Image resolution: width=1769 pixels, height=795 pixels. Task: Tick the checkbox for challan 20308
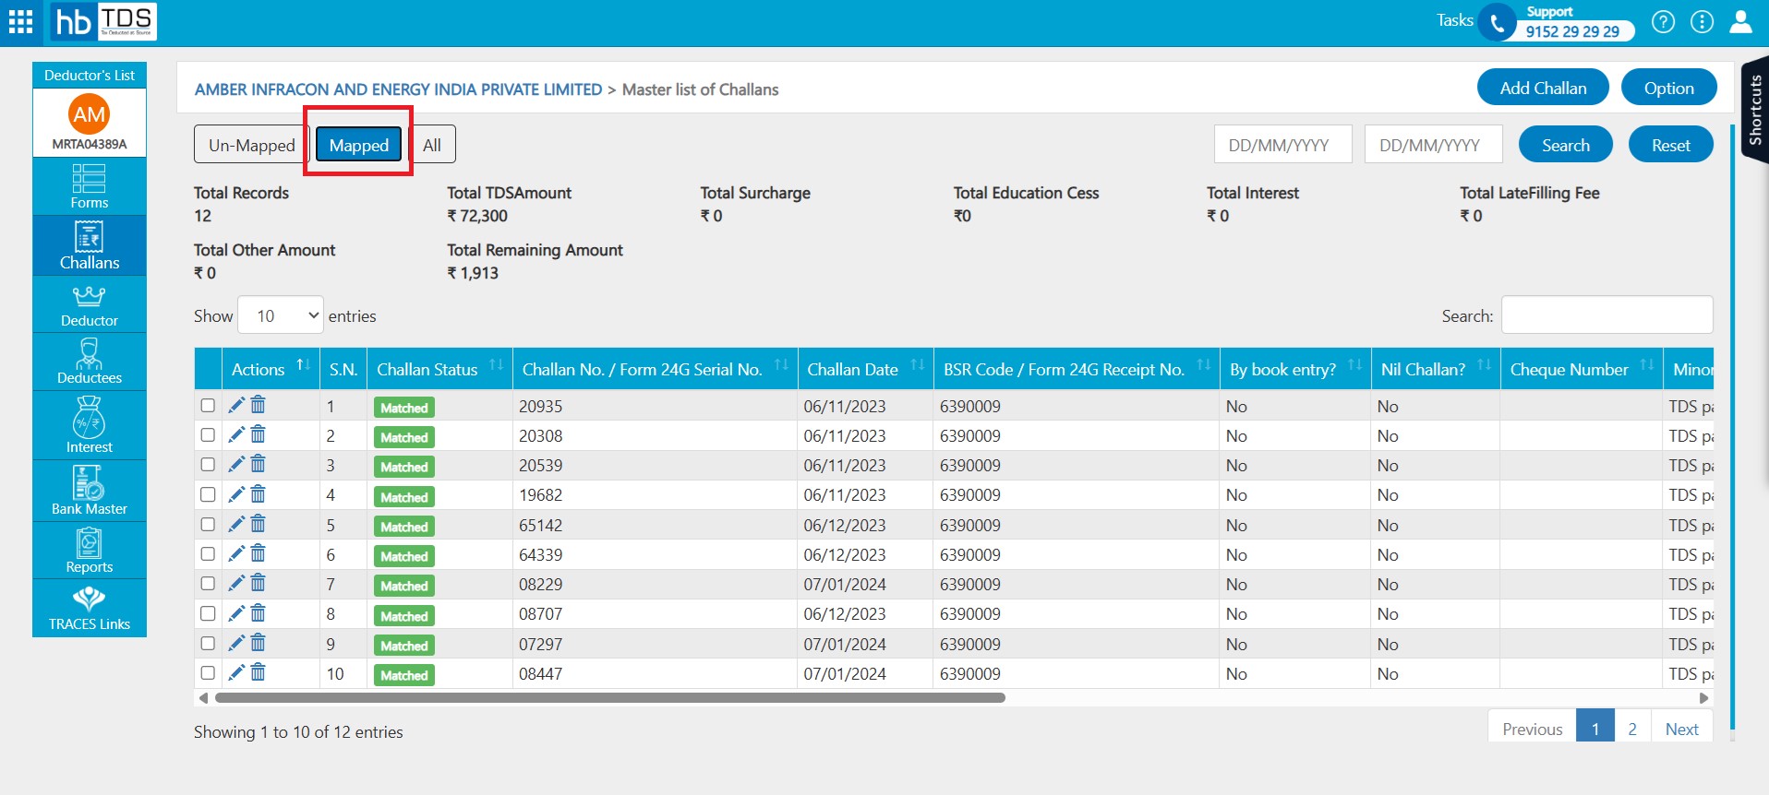pos(208,434)
